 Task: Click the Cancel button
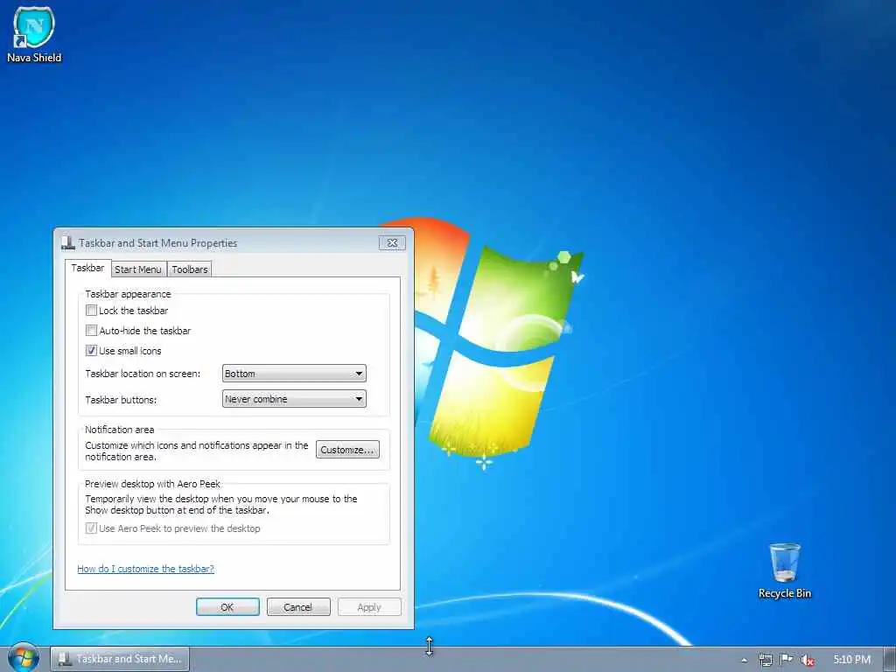(298, 607)
